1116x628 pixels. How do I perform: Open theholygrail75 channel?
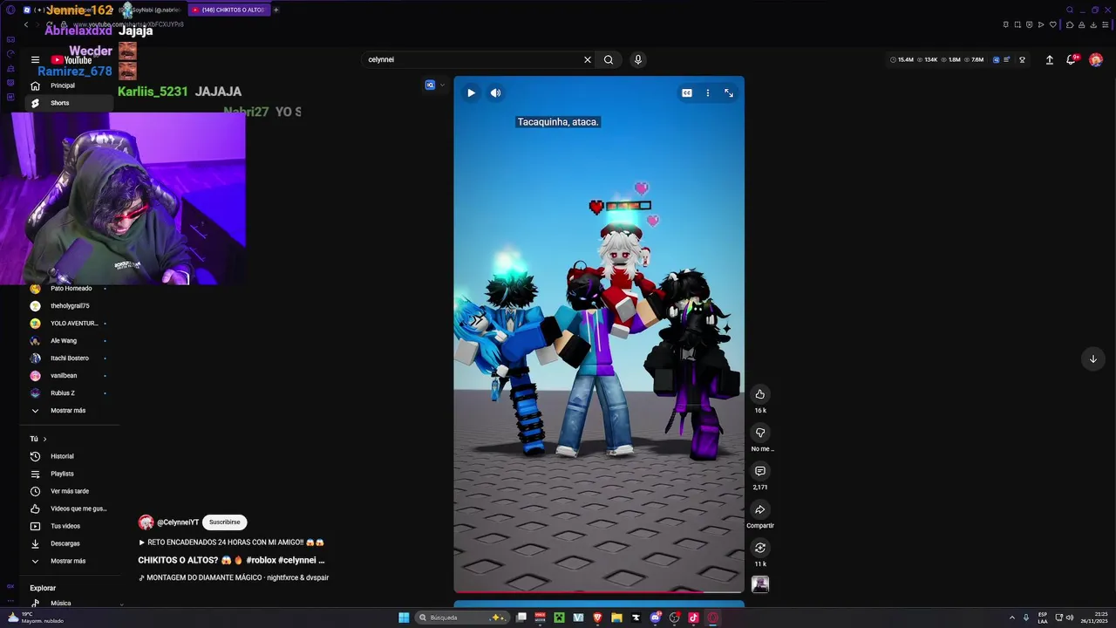[x=68, y=305]
